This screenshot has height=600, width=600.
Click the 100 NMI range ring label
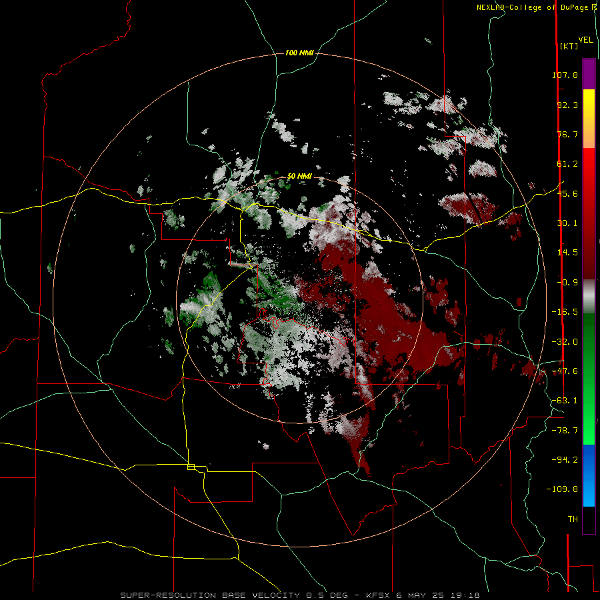(x=299, y=53)
